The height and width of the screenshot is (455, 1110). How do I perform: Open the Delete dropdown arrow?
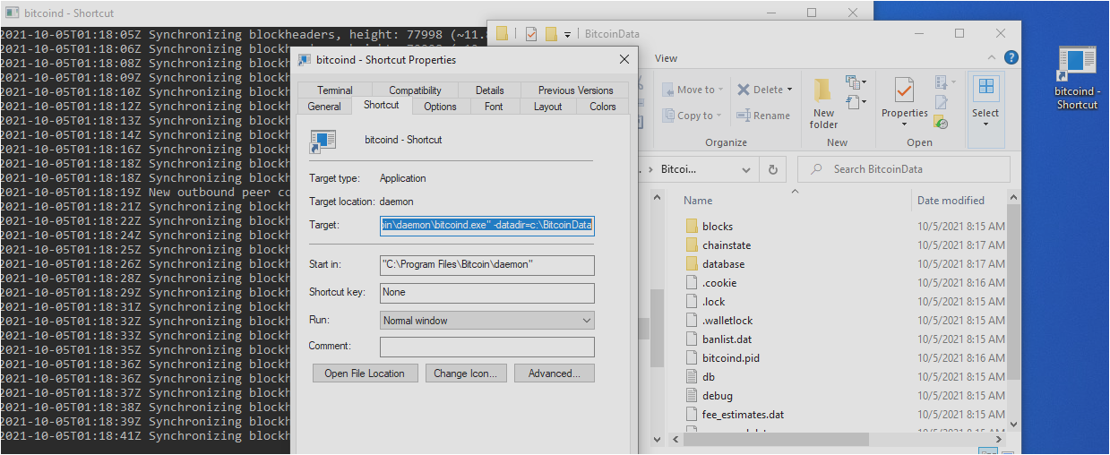coord(788,90)
